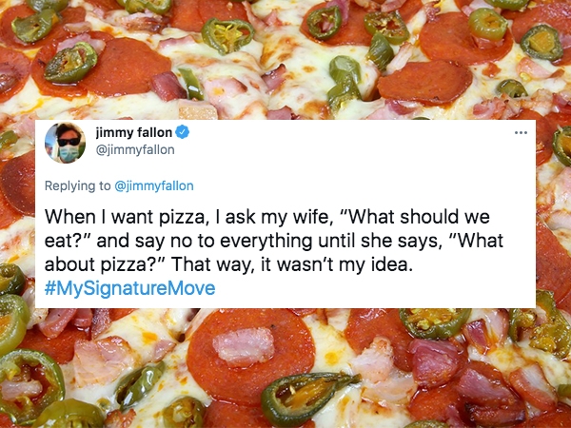The height and width of the screenshot is (428, 571).
Task: Click the @jimmyfallon mention after "Replying to"
Action: tap(153, 185)
